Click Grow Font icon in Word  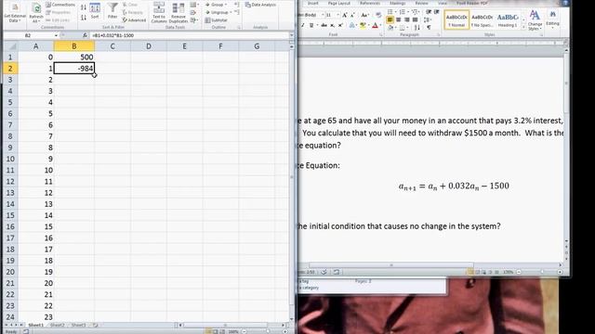click(x=345, y=15)
